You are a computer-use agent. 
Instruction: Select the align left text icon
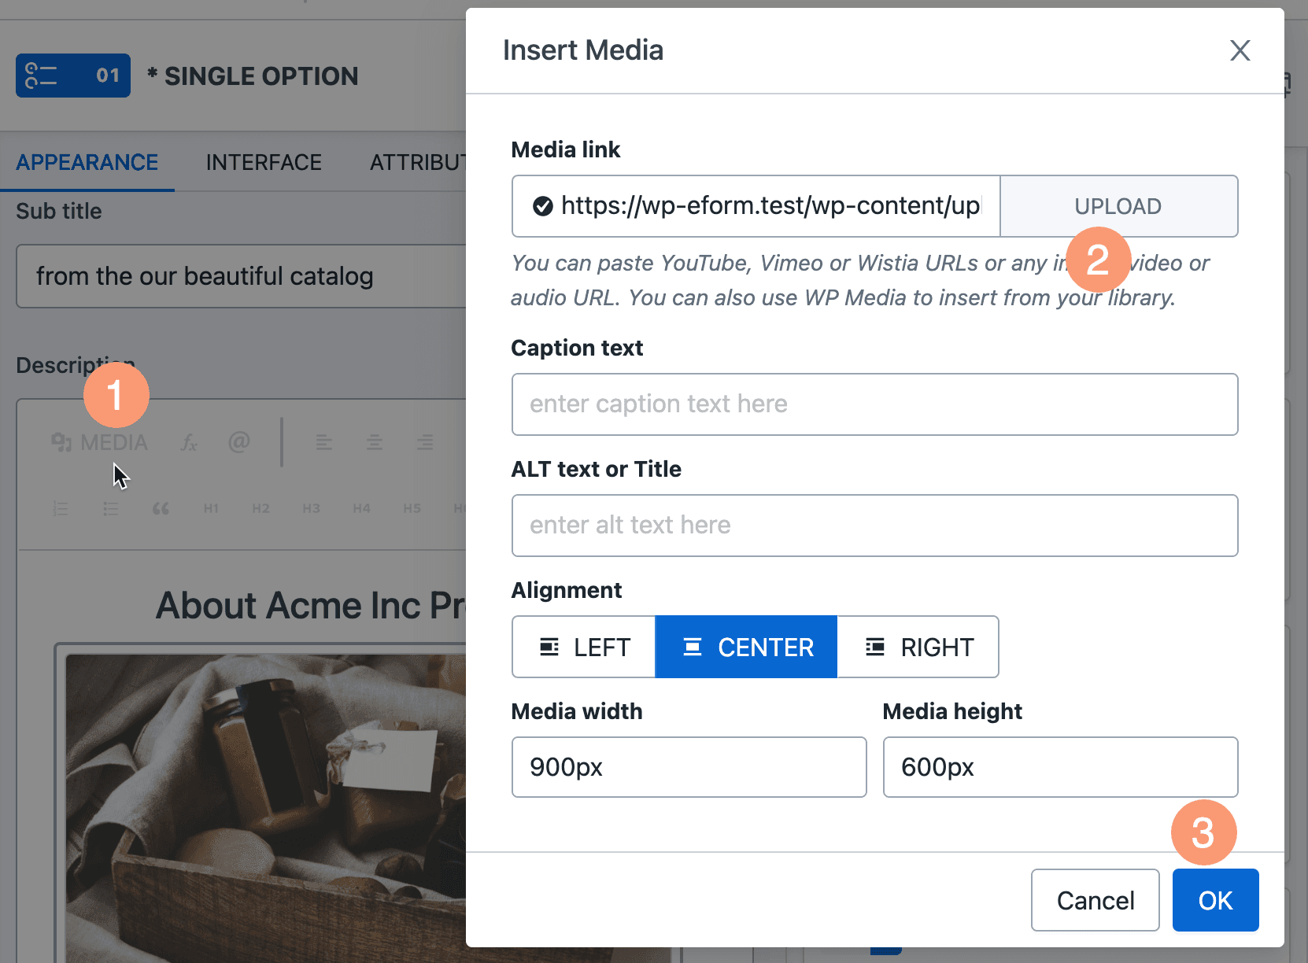[x=323, y=442]
